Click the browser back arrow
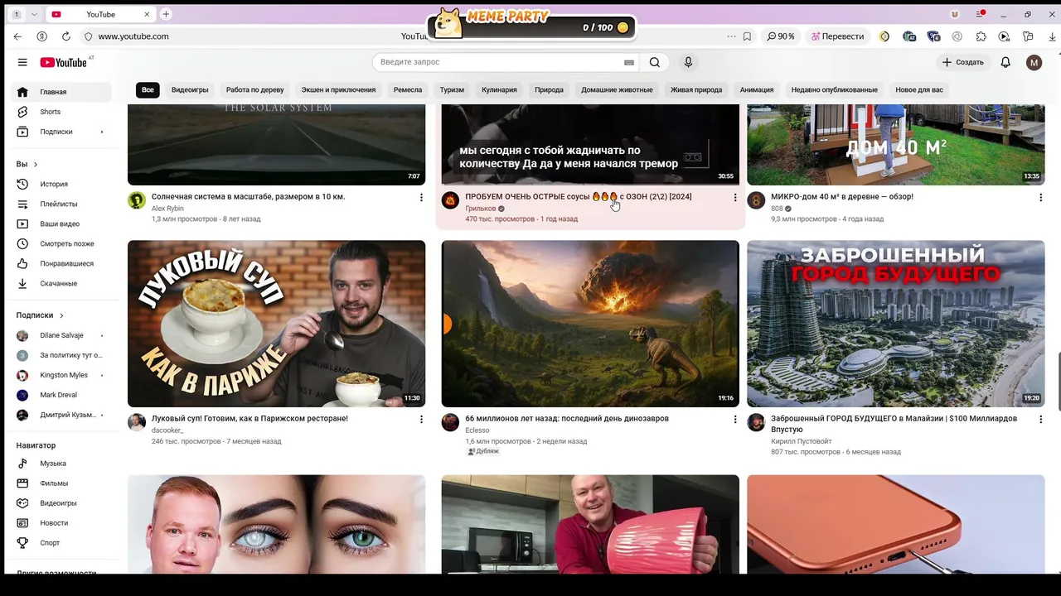Image resolution: width=1061 pixels, height=596 pixels. [x=17, y=36]
